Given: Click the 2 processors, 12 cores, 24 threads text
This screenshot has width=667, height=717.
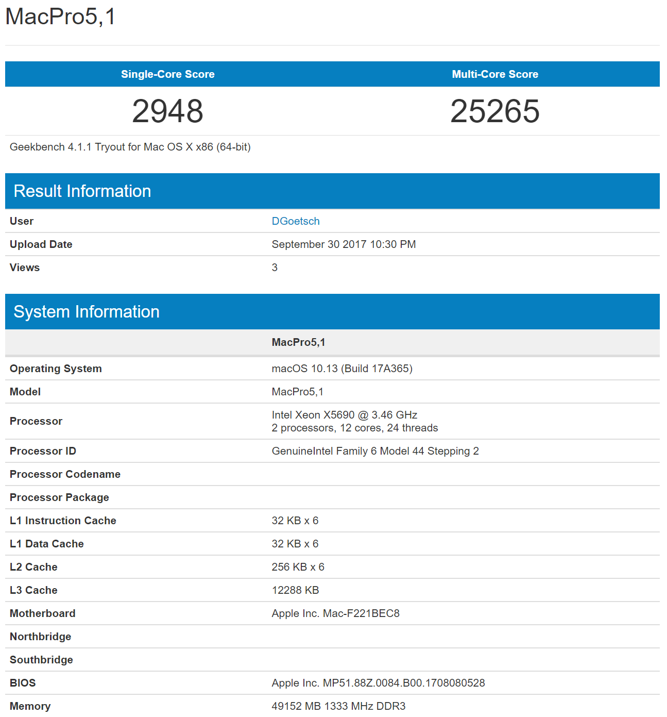Looking at the screenshot, I should 355,428.
